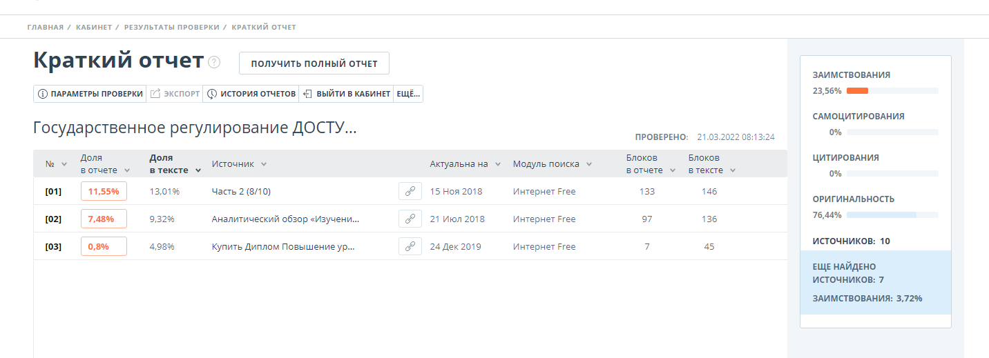Viewport: 989px width, 358px height.
Task: Open Источник column filter arrow
Action: click(x=264, y=164)
